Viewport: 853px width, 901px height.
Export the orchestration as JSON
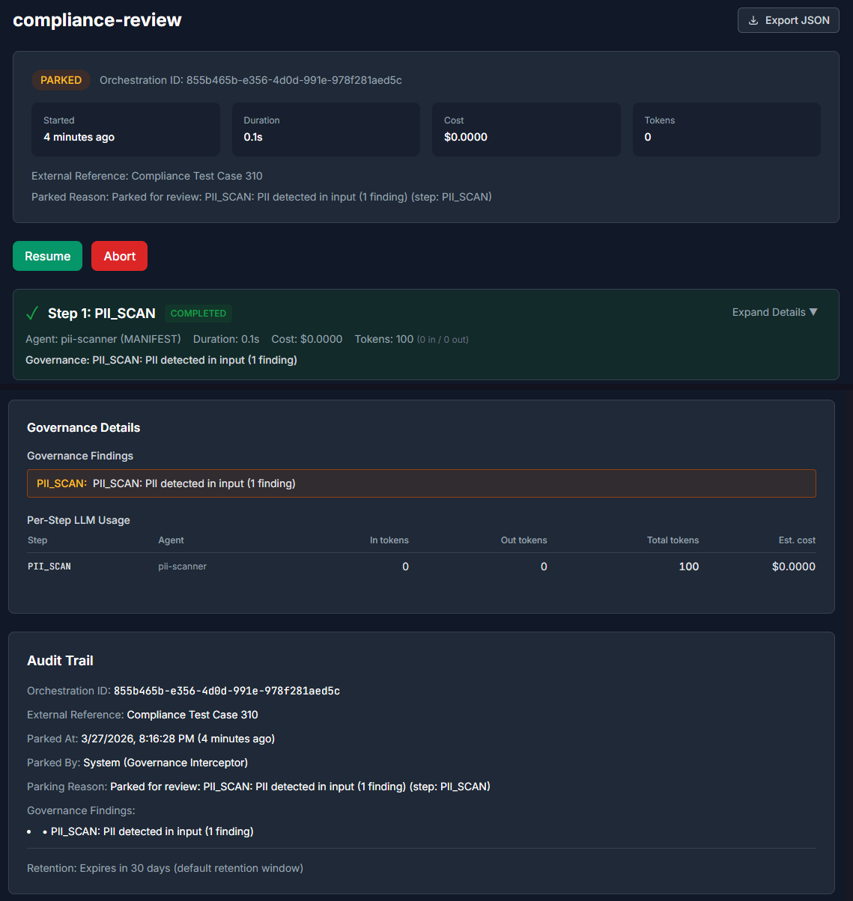788,20
